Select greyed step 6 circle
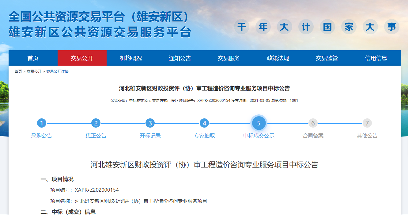408x215 pixels. point(313,123)
